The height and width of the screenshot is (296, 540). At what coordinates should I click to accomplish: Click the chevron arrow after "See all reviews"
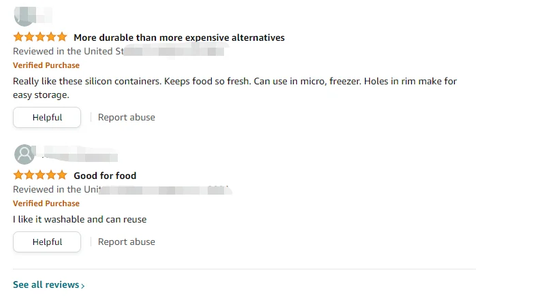[83, 286]
